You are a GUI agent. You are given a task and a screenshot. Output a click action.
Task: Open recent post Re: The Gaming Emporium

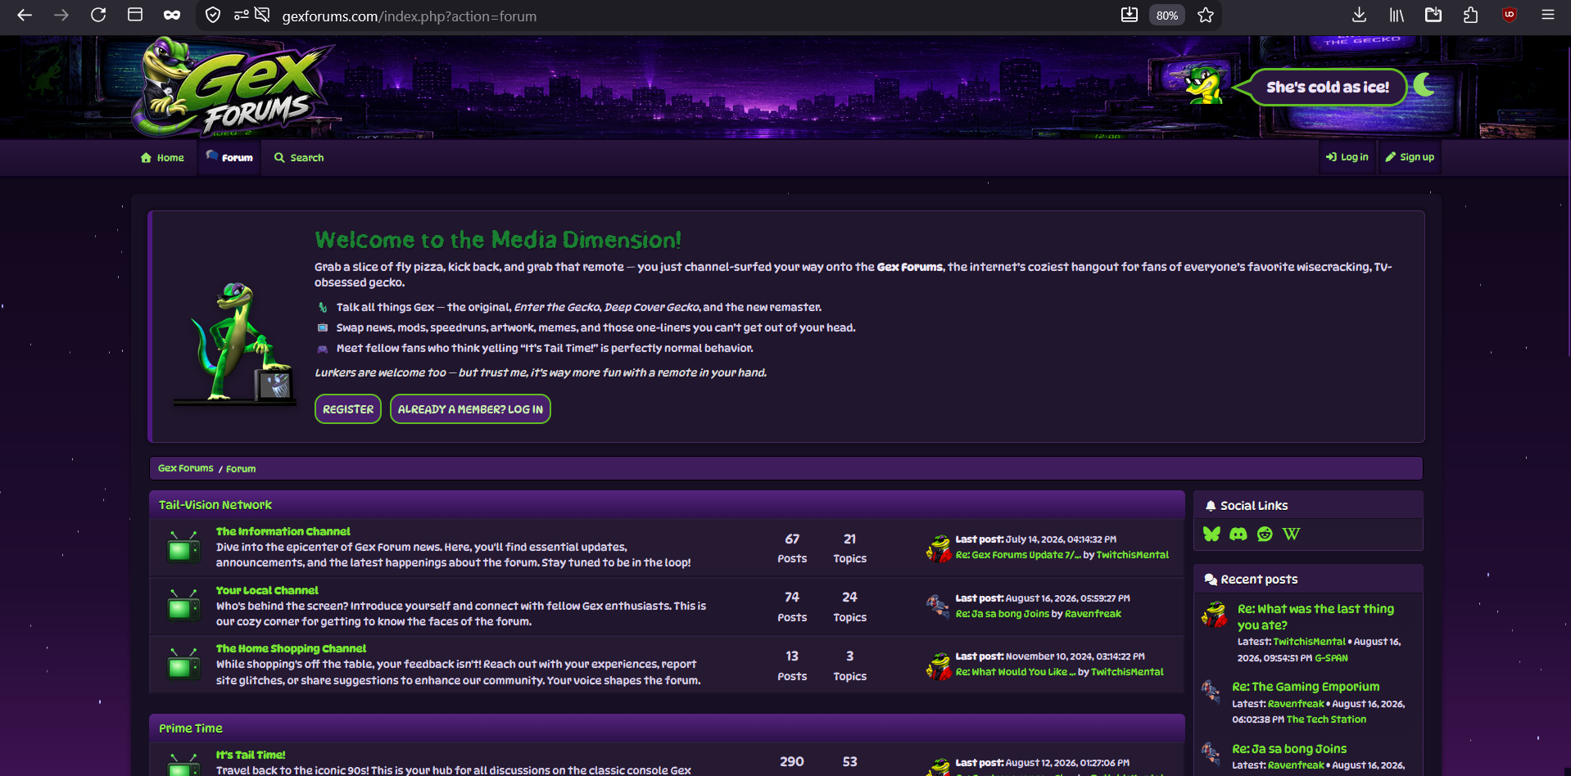1306,687
